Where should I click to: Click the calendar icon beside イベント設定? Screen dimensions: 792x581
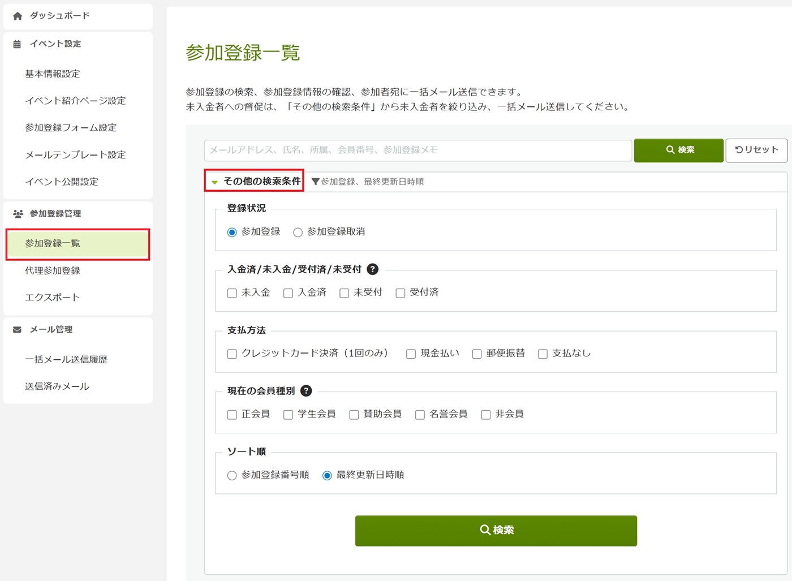[17, 44]
